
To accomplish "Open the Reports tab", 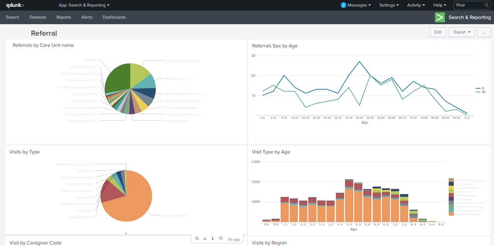I will click(63, 17).
